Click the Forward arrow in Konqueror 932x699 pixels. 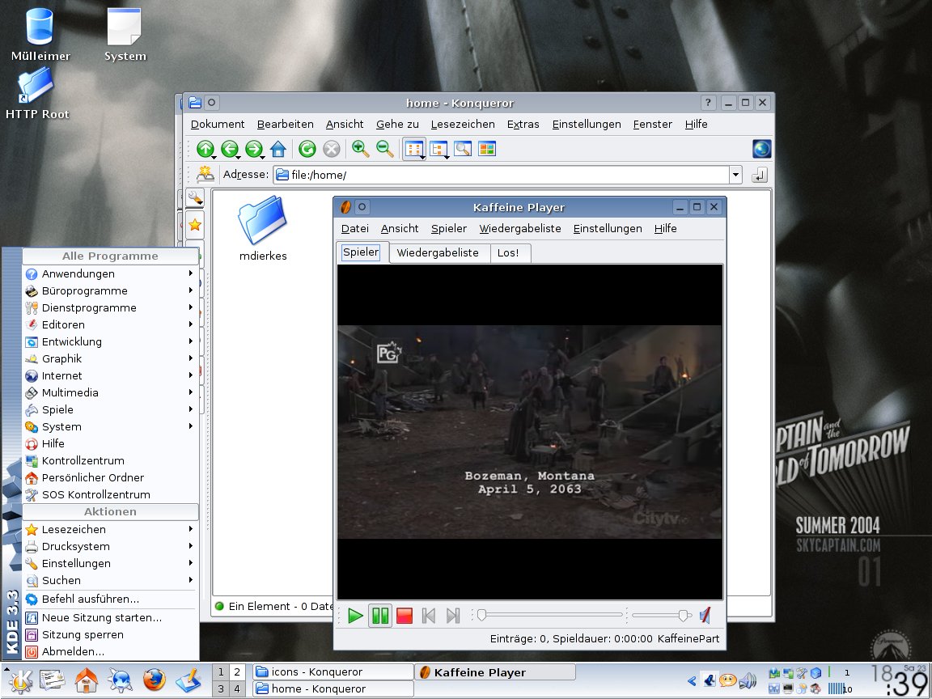click(254, 149)
